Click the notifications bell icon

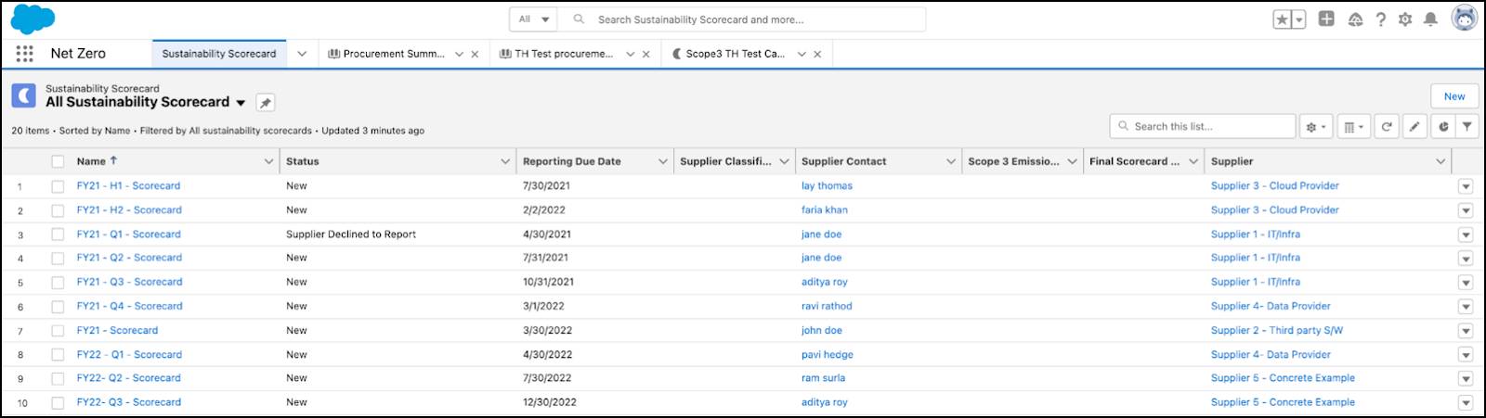click(1430, 19)
